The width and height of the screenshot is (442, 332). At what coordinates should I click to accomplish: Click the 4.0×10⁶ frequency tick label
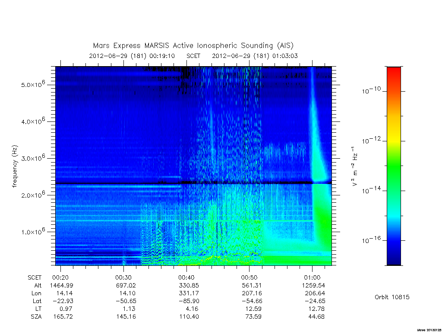click(33, 121)
